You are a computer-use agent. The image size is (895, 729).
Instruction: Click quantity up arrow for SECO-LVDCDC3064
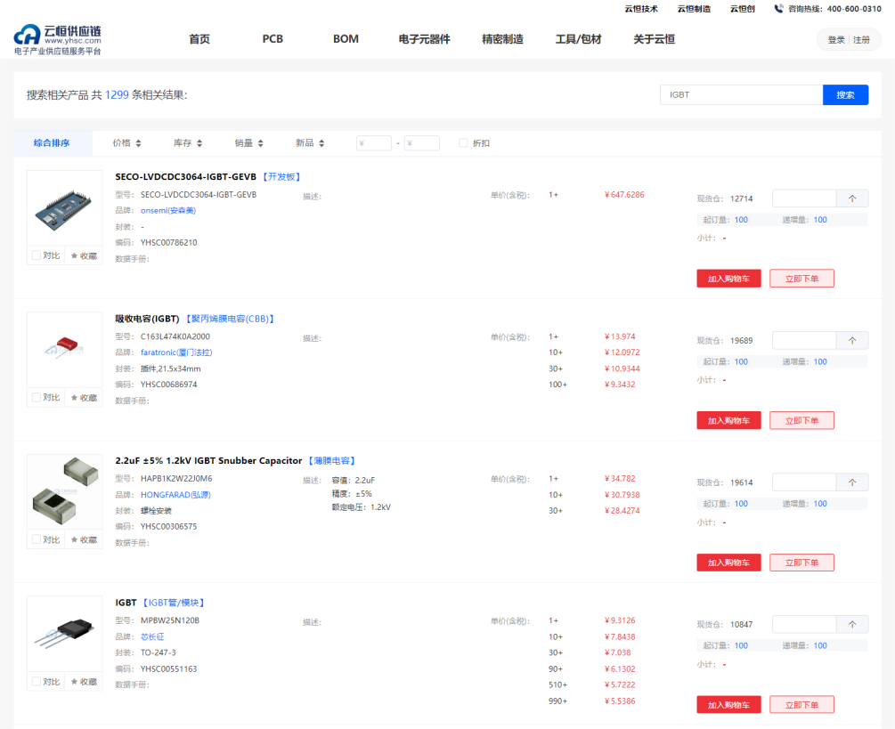[x=852, y=198]
